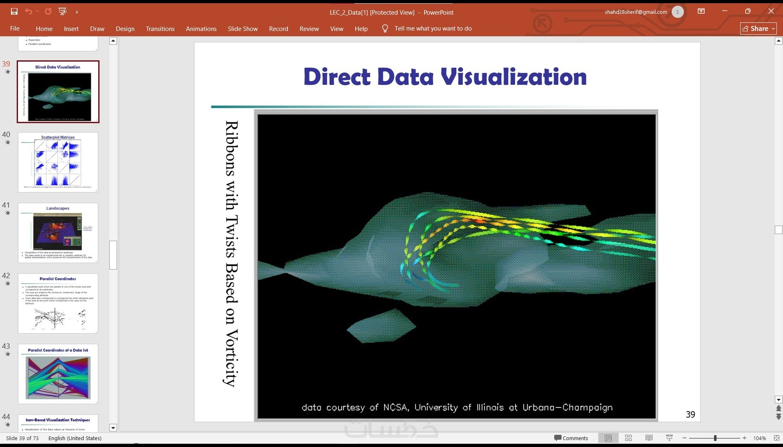Click the Redo icon in Quick Access Toolbar
Image resolution: width=783 pixels, height=447 pixels.
(x=48, y=12)
